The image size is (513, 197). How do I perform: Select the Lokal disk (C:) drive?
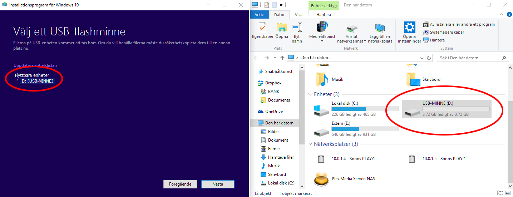click(356, 109)
